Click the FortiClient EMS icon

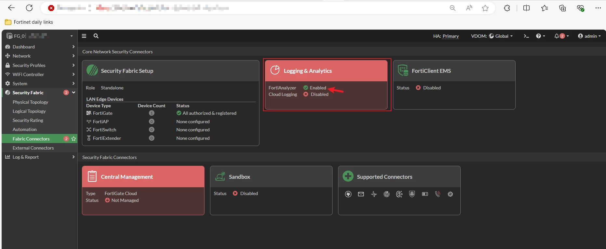point(403,70)
